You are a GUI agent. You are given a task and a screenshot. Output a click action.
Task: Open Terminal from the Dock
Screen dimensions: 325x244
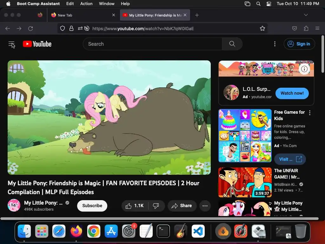163,231
